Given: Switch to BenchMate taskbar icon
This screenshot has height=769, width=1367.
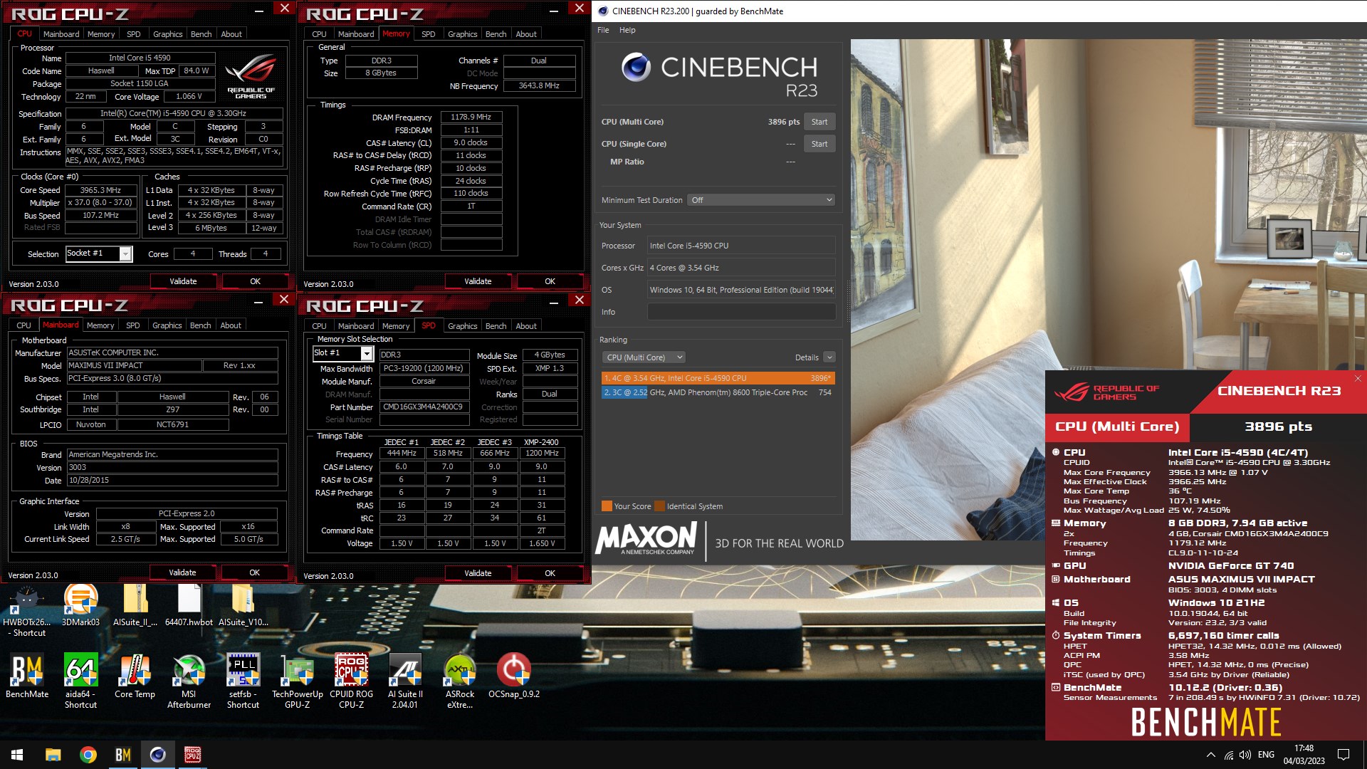Looking at the screenshot, I should coord(123,755).
